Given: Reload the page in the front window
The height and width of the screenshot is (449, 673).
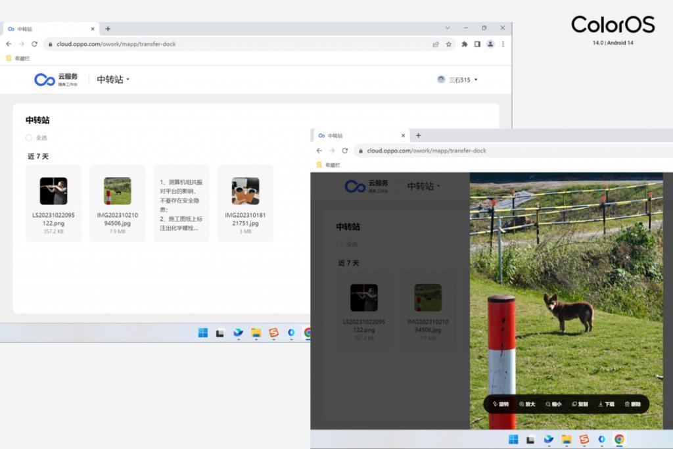Looking at the screenshot, I should point(344,151).
